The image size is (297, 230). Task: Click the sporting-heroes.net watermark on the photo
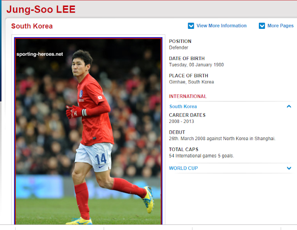(x=40, y=54)
